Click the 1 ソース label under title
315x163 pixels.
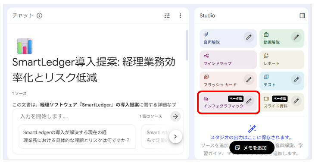[19, 94]
